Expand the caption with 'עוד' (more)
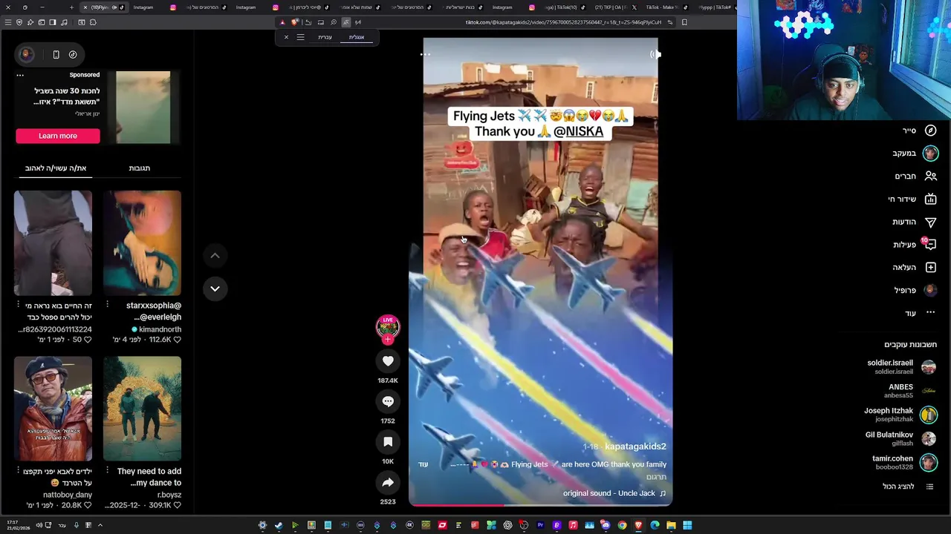The width and height of the screenshot is (951, 534). point(423,465)
